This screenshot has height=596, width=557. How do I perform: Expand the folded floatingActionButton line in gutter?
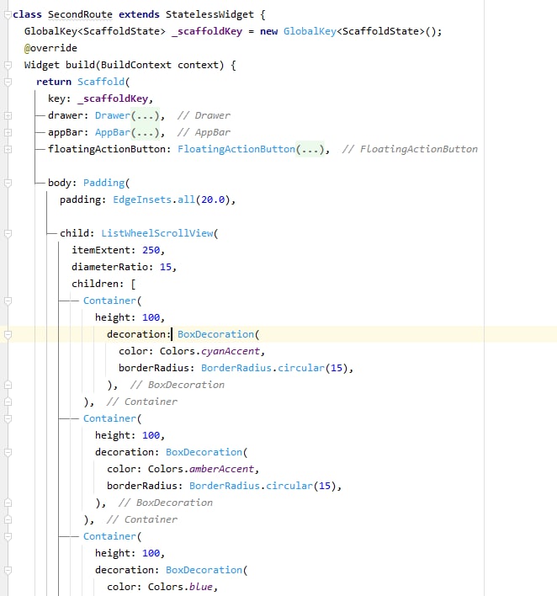tap(8, 149)
